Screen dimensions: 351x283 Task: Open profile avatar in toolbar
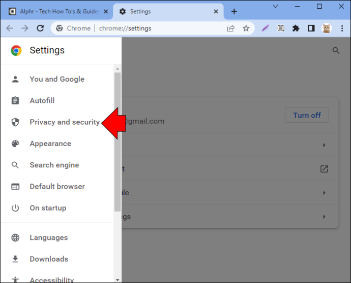[x=327, y=28]
